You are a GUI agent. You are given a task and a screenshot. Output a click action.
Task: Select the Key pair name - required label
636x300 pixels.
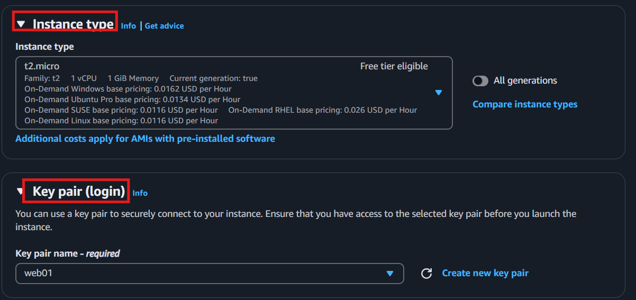(x=68, y=253)
